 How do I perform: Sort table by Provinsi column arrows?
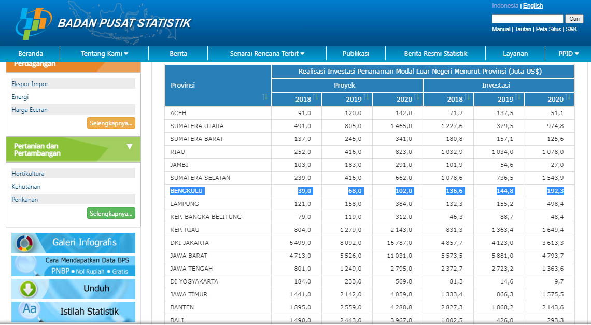point(265,97)
